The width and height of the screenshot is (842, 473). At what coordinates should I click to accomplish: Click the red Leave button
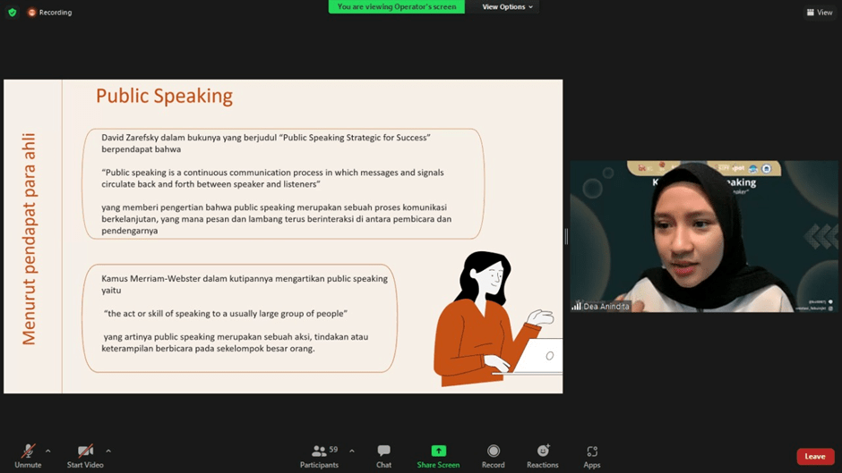(x=814, y=457)
